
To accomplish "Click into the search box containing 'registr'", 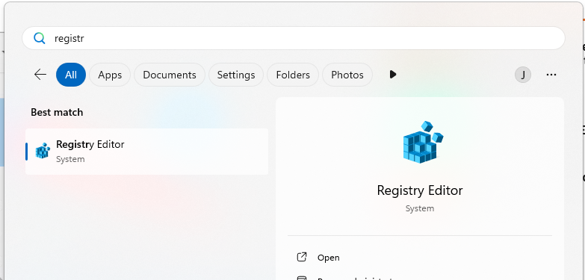I will [x=294, y=38].
